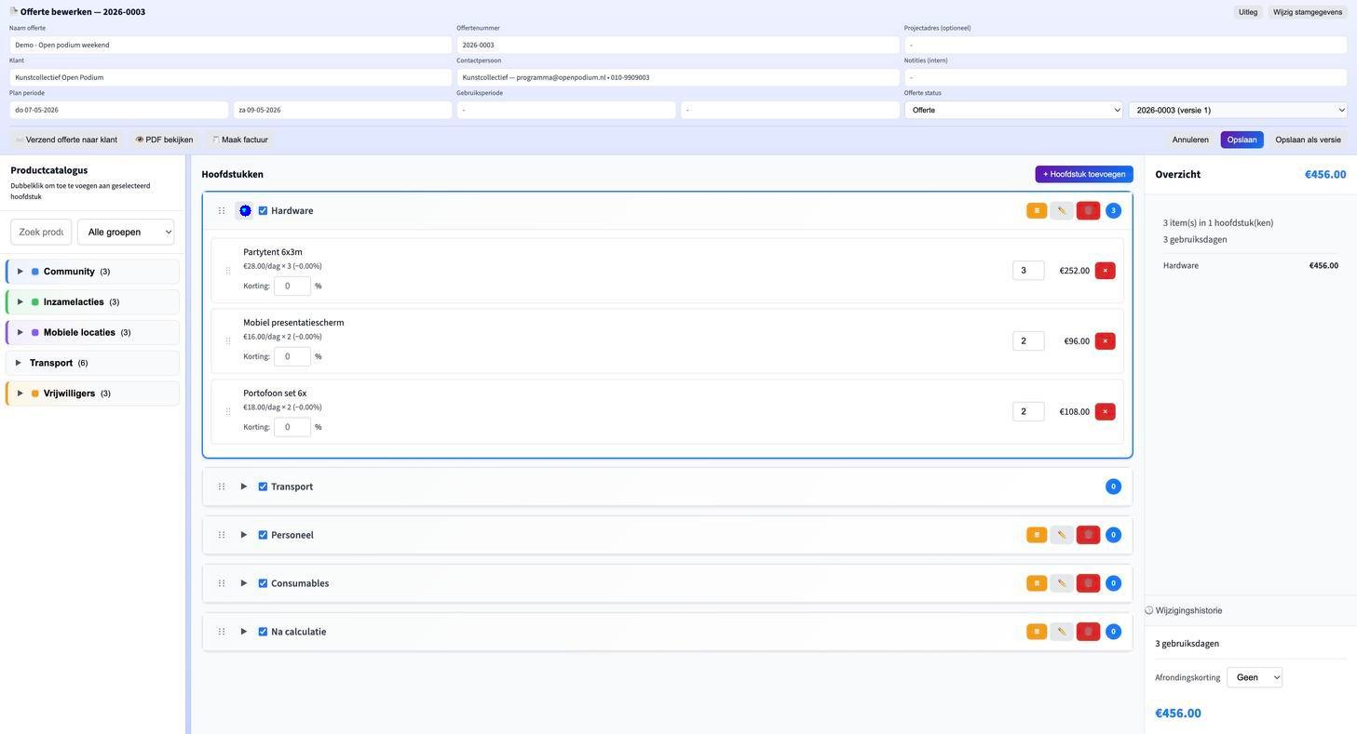This screenshot has height=734, width=1357.
Task: Click the Hoofdstuk toevoegen button
Action: coord(1083,174)
